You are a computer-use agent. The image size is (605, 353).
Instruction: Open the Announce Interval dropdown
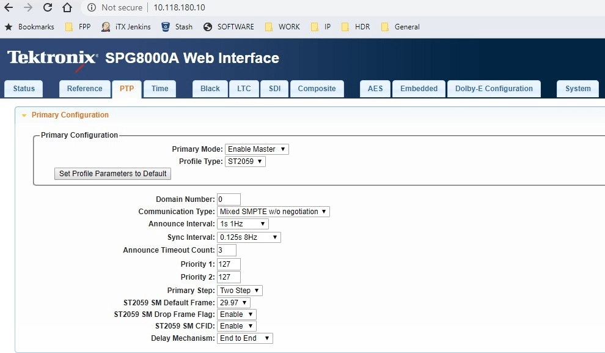pyautogui.click(x=243, y=224)
